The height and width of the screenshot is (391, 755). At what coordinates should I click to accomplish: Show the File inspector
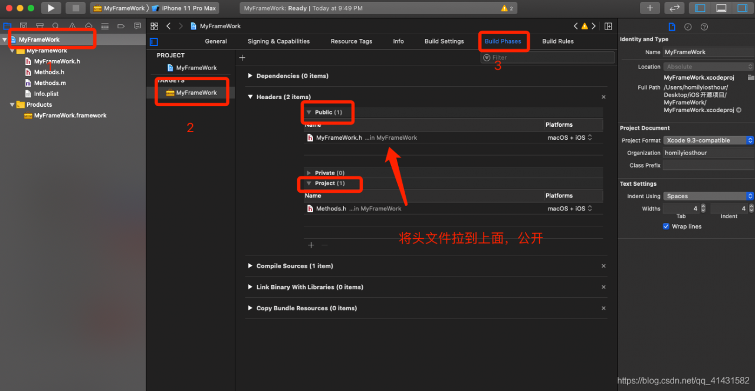671,27
